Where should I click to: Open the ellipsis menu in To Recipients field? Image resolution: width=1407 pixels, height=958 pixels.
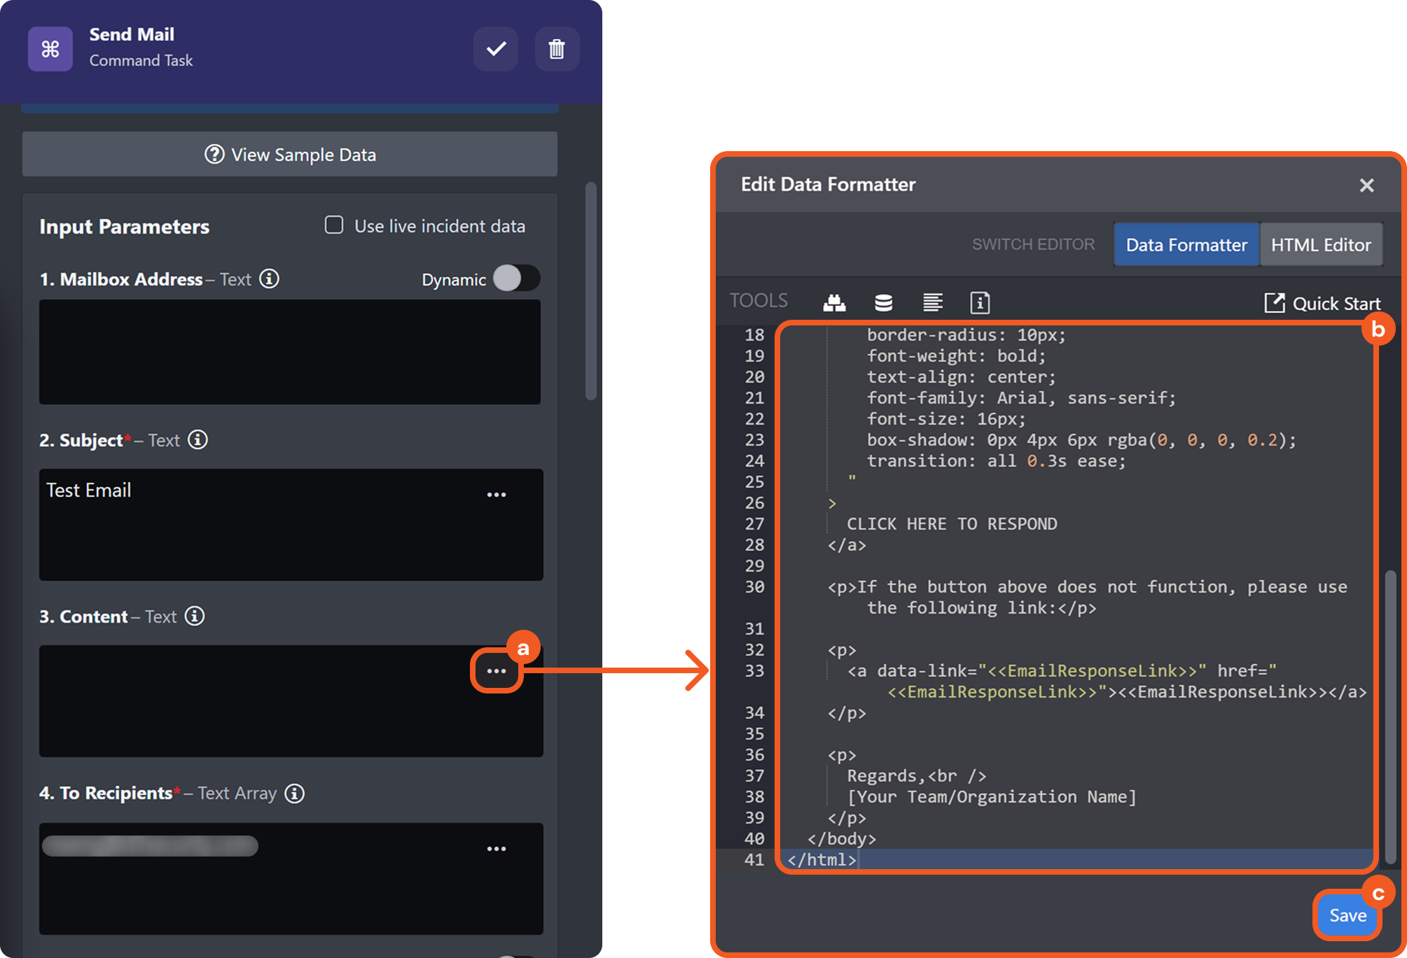[497, 849]
